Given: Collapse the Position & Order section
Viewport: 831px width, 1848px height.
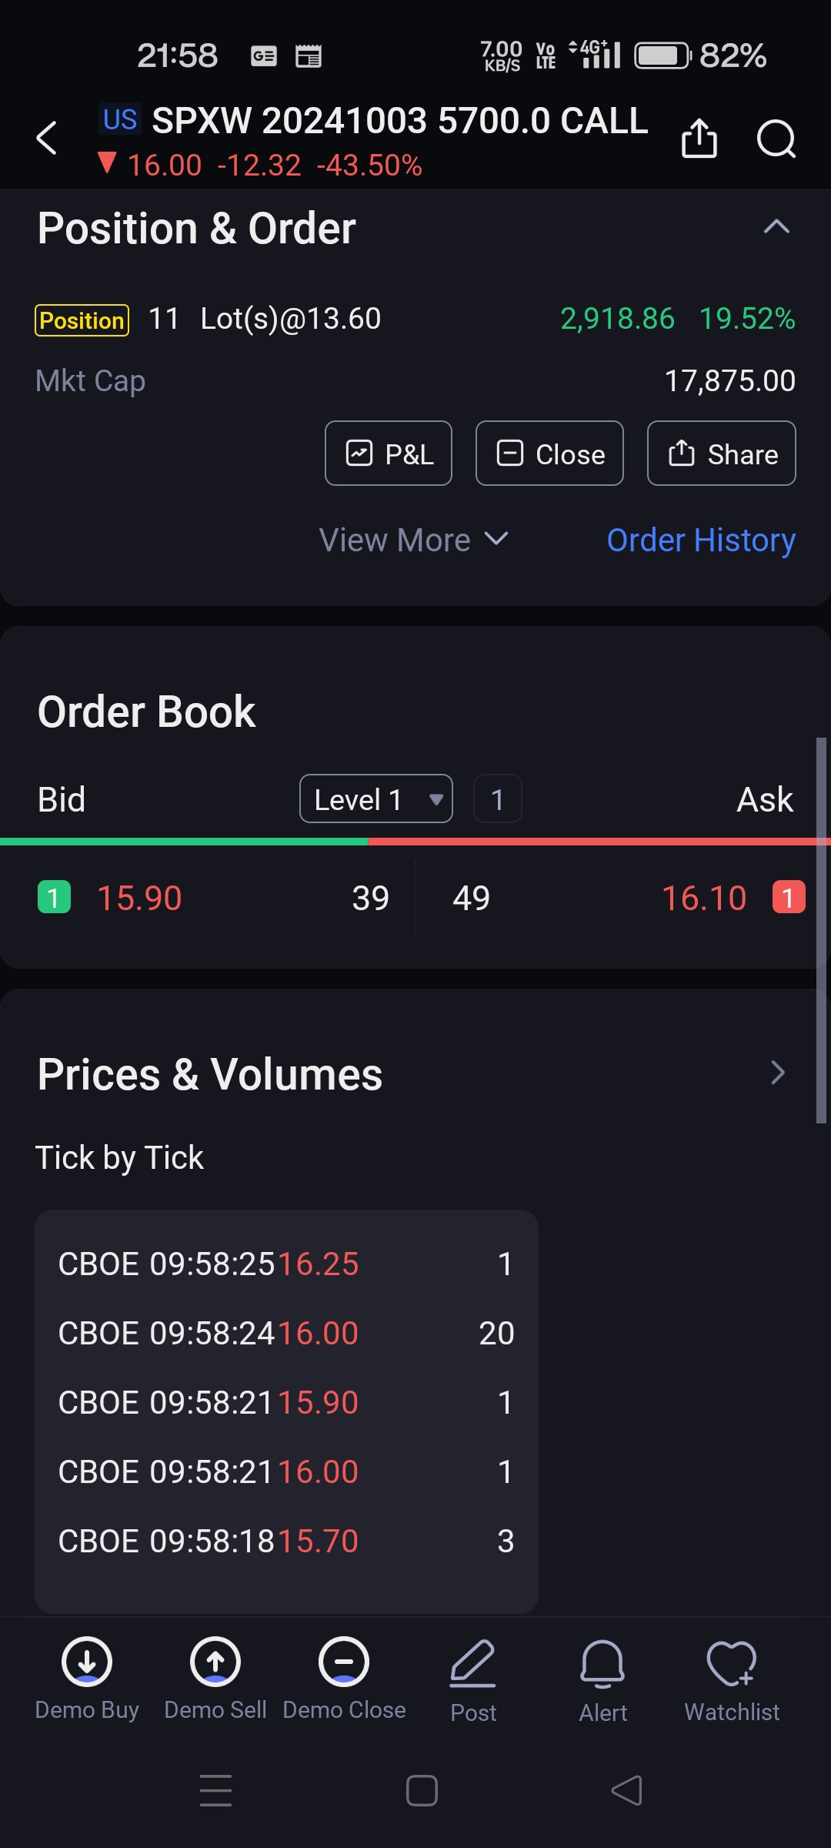Looking at the screenshot, I should click(776, 226).
